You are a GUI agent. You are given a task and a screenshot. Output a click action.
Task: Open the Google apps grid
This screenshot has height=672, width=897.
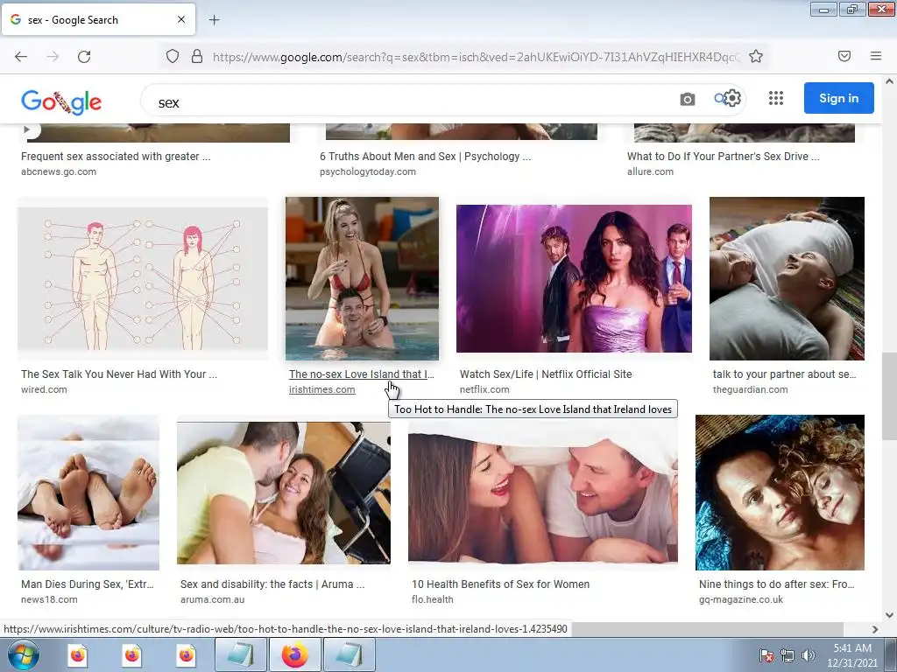click(x=776, y=98)
